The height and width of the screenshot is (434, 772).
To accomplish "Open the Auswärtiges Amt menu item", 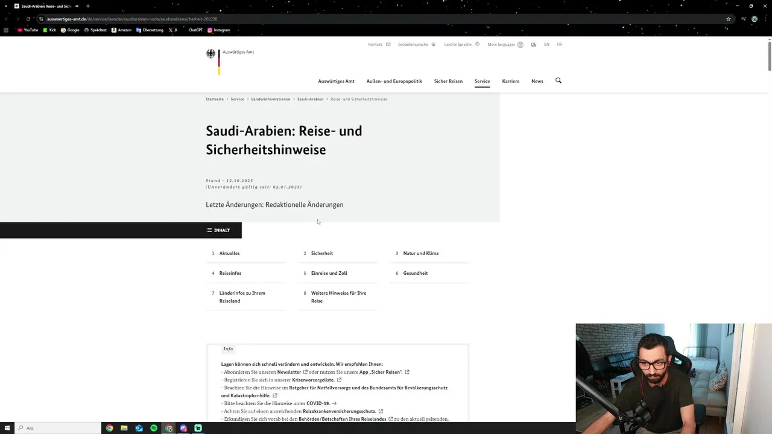I will coord(336,81).
